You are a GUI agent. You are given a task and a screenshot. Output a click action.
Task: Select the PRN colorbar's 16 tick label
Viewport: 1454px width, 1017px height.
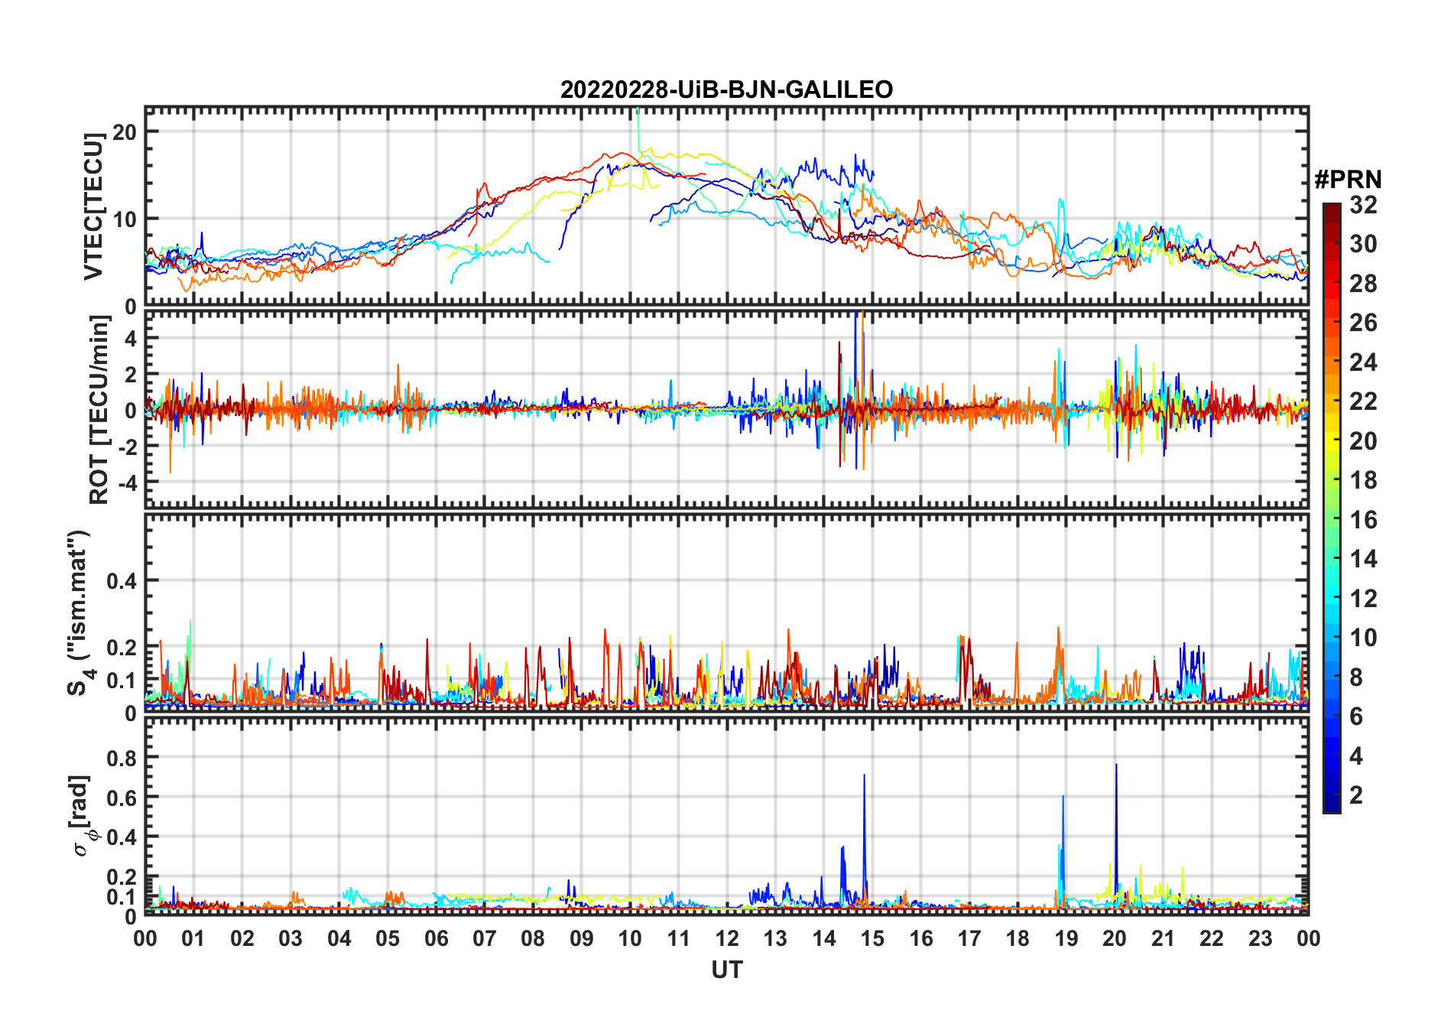[1363, 520]
